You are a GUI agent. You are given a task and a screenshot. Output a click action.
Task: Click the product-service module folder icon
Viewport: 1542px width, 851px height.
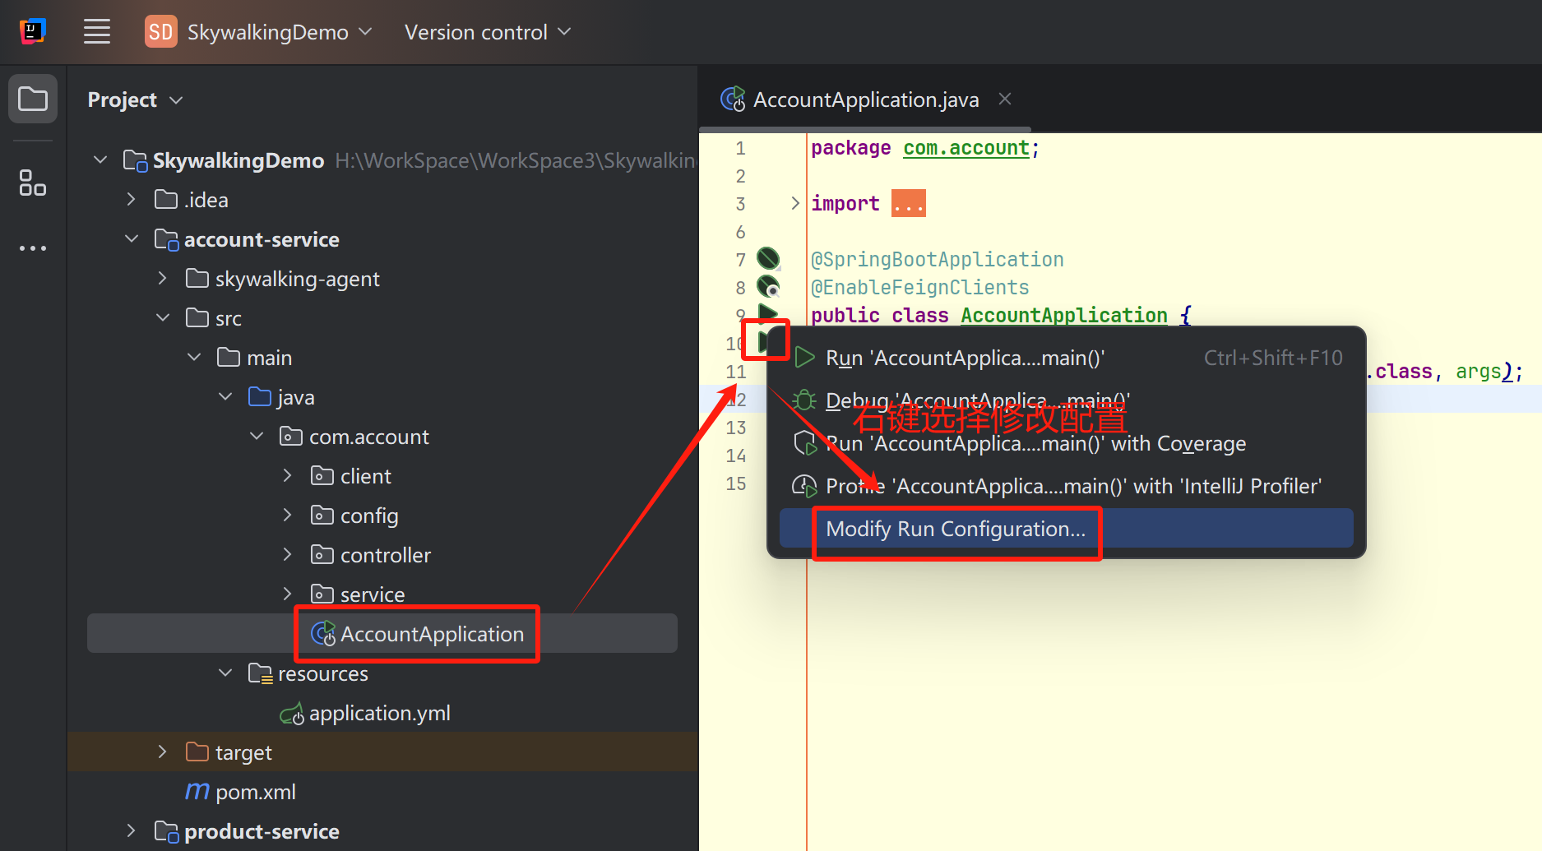pos(167,831)
